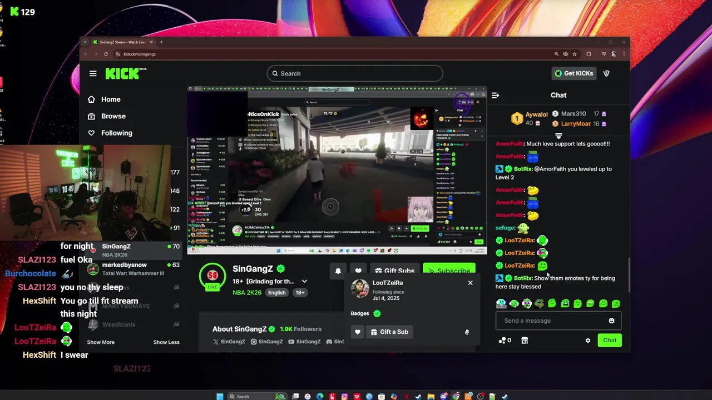
Task: Reload the browser page
Action: click(x=106, y=54)
